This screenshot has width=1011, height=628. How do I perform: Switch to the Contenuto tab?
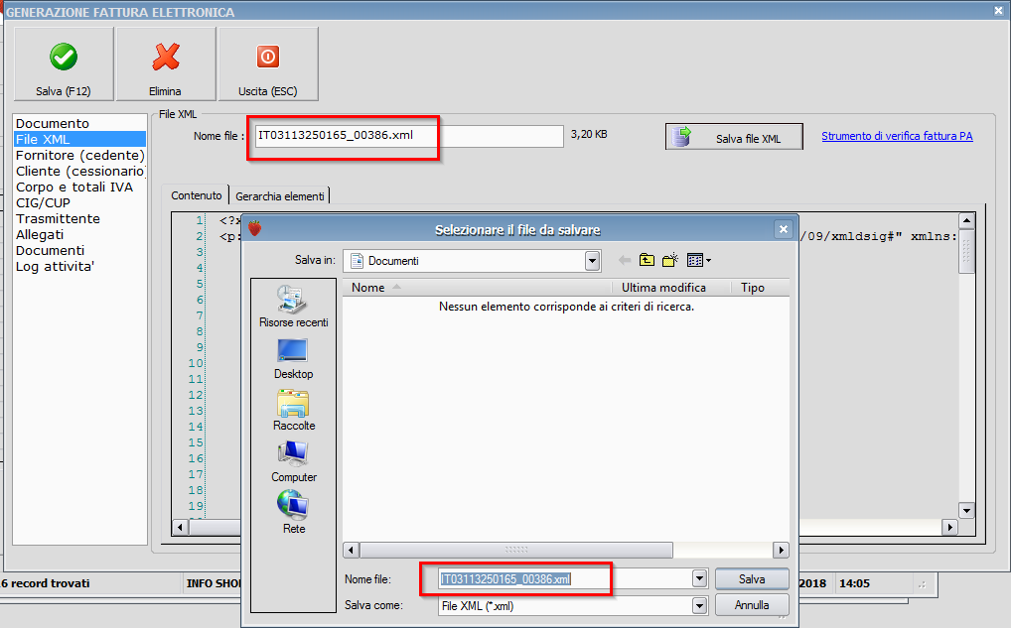(196, 195)
